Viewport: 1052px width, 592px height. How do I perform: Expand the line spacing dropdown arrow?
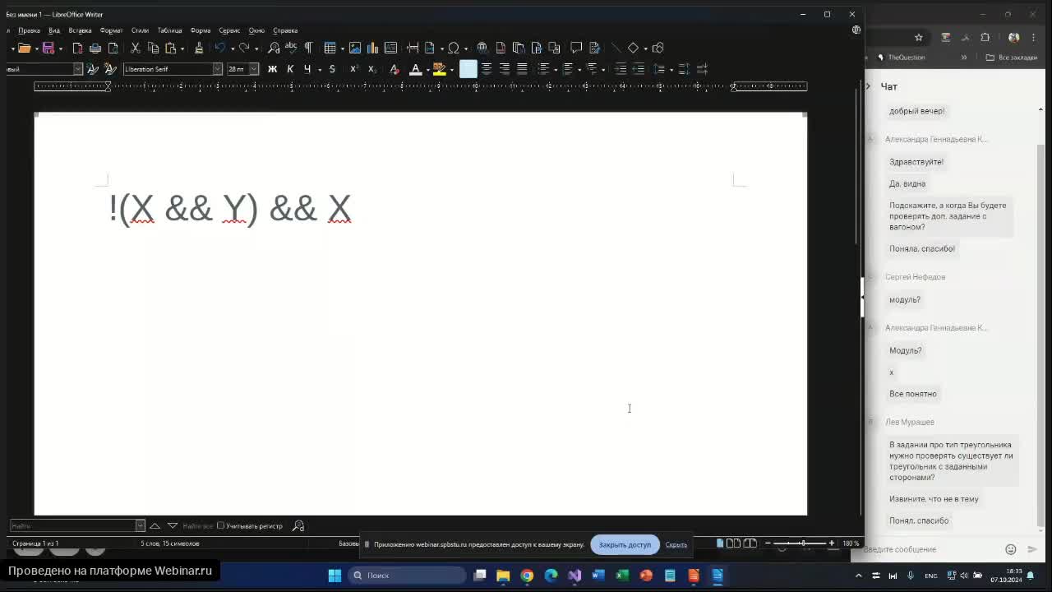click(671, 70)
